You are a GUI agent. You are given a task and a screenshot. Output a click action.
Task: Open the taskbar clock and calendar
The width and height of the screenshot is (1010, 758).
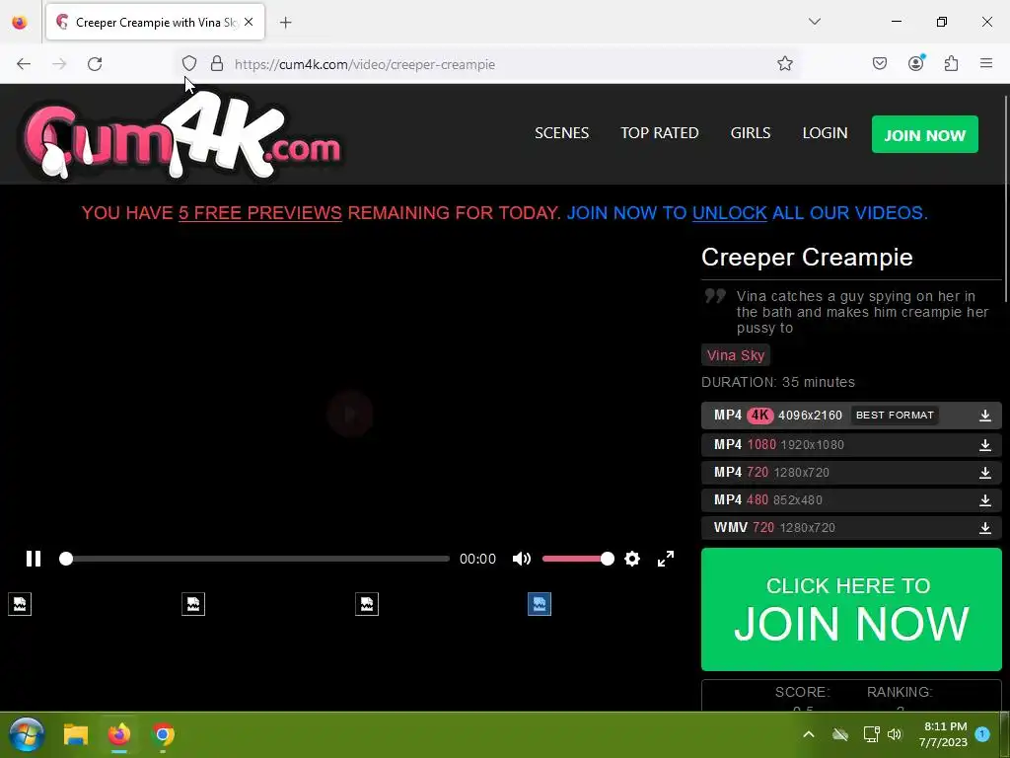click(944, 734)
